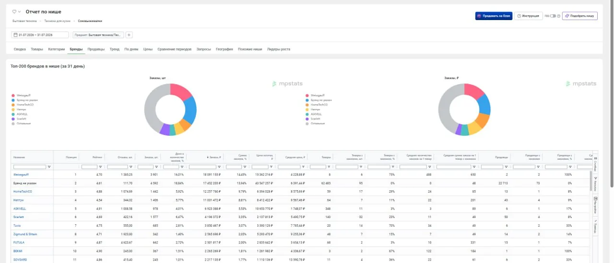This screenshot has width=614, height=263.
Task: Open the HomeTechCO brand link
Action: tap(22, 191)
